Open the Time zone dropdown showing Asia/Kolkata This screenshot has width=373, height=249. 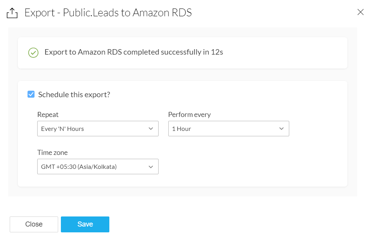(x=98, y=167)
